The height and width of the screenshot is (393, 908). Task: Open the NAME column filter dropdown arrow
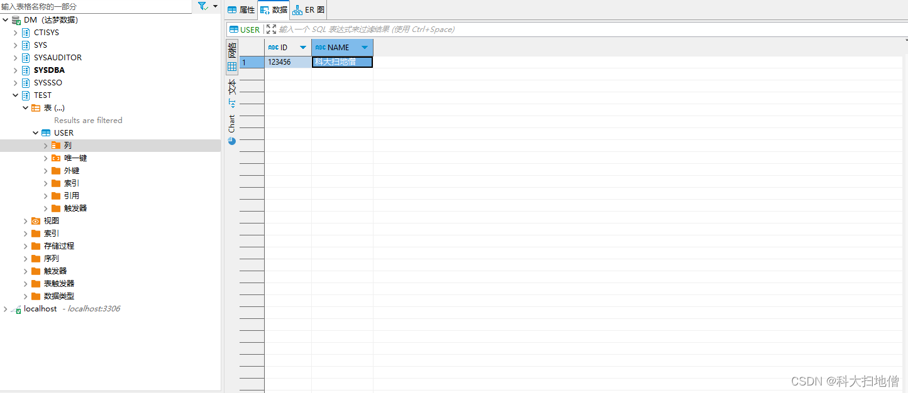pyautogui.click(x=365, y=48)
